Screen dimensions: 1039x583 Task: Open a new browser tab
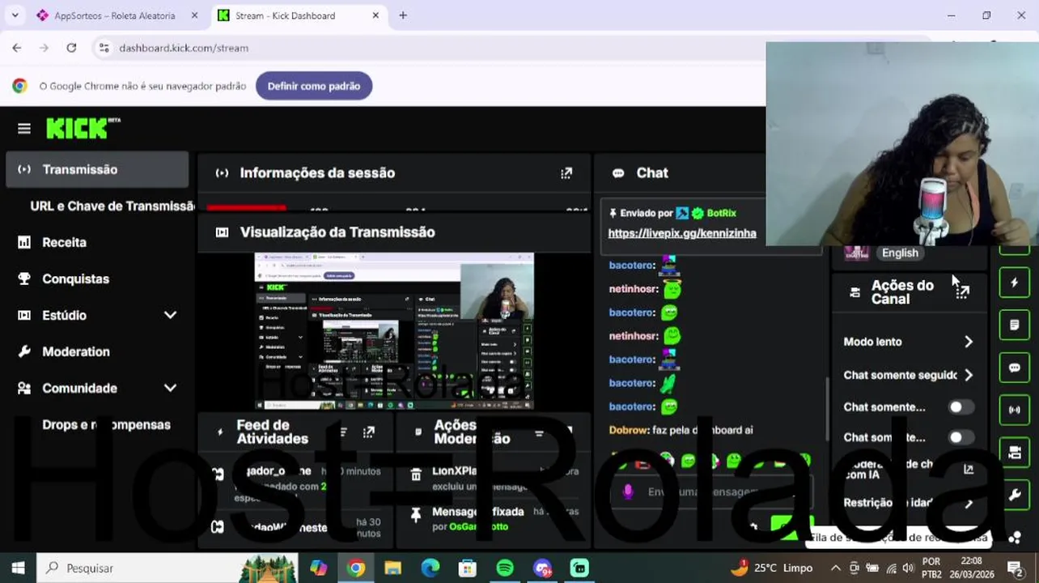pyautogui.click(x=403, y=15)
